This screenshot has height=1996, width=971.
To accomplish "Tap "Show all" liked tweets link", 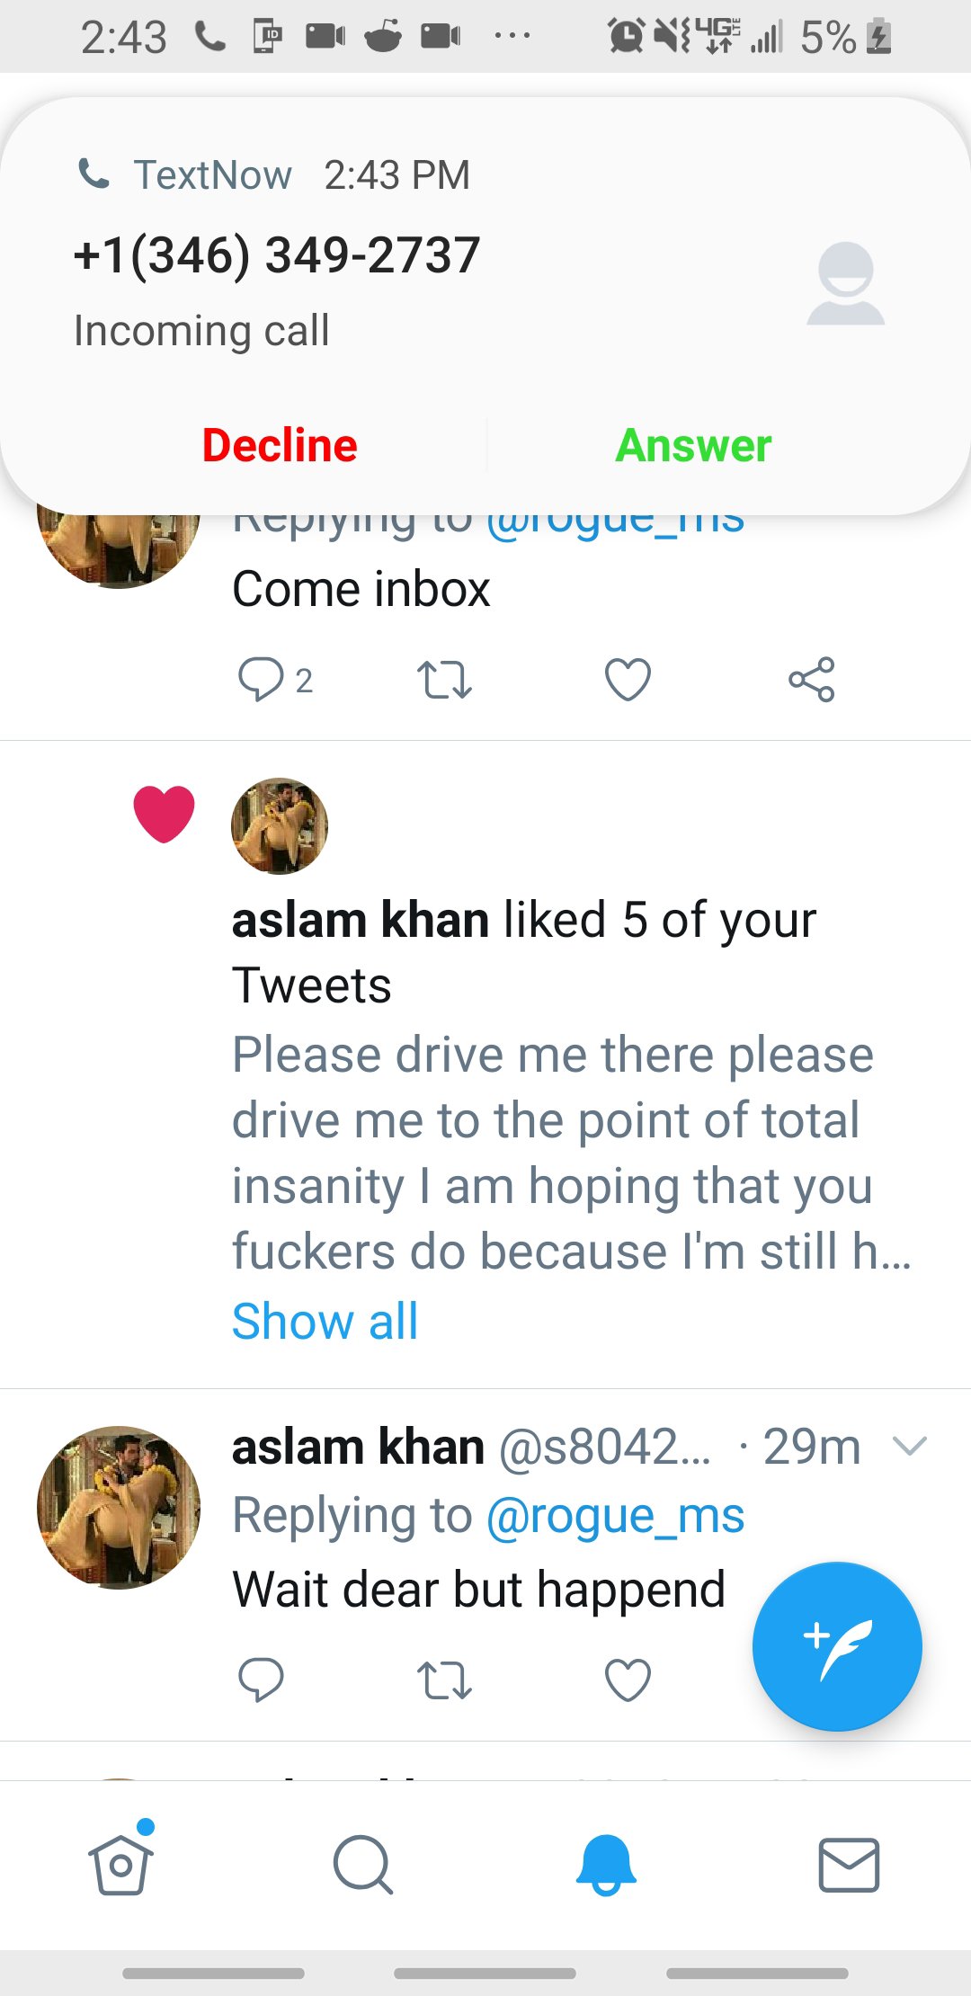I will [x=325, y=1321].
